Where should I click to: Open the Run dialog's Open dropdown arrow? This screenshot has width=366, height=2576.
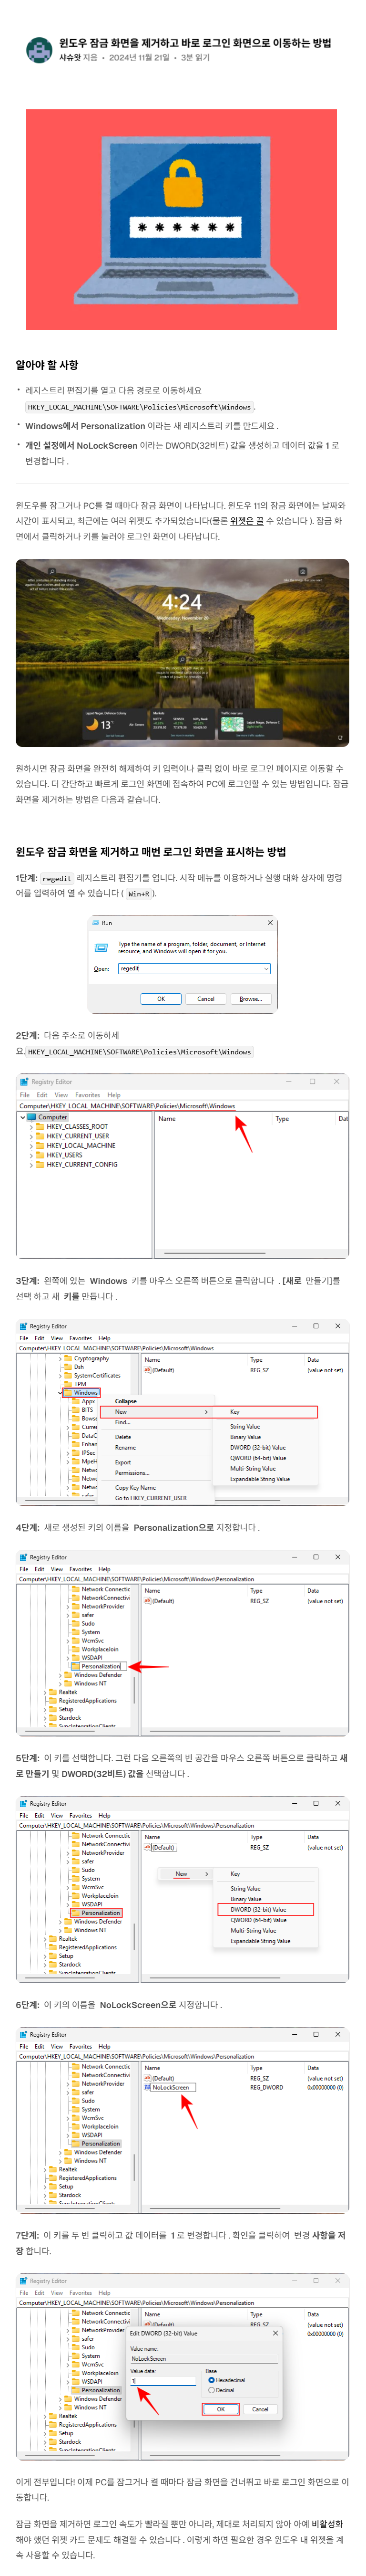pyautogui.click(x=266, y=969)
